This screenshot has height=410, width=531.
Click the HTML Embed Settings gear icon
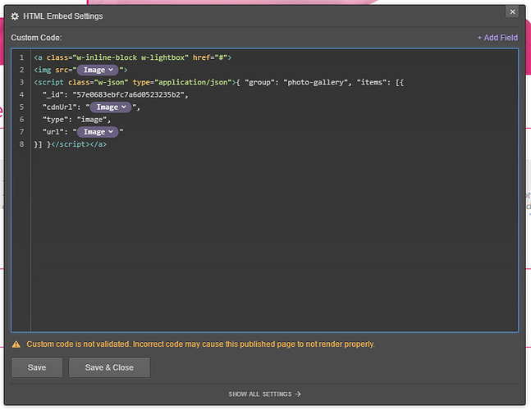(15, 16)
